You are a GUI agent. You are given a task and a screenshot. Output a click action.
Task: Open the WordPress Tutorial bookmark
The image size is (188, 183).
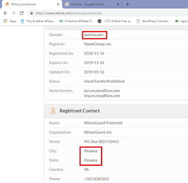click(153, 21)
